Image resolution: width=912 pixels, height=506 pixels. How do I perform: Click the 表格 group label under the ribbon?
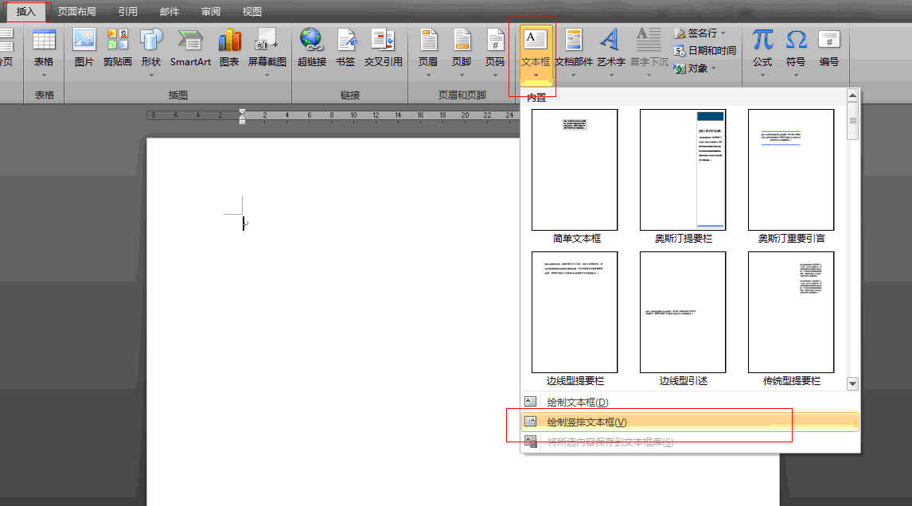45,95
